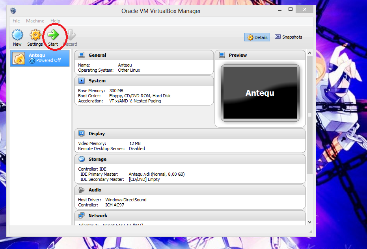Open the Audio section header link
The width and height of the screenshot is (367, 249).
(x=95, y=190)
